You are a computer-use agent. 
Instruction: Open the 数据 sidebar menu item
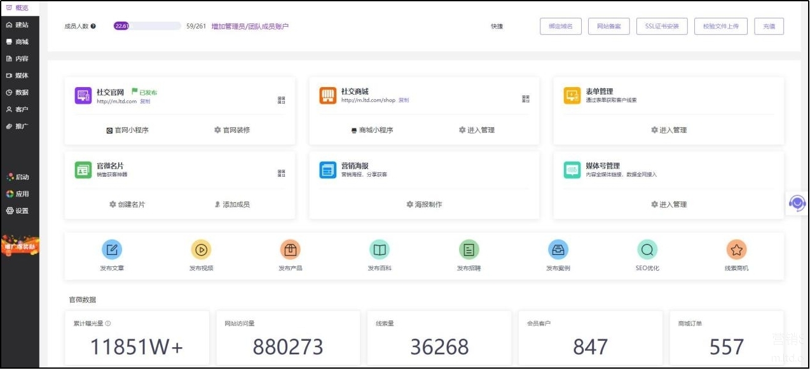click(x=18, y=92)
